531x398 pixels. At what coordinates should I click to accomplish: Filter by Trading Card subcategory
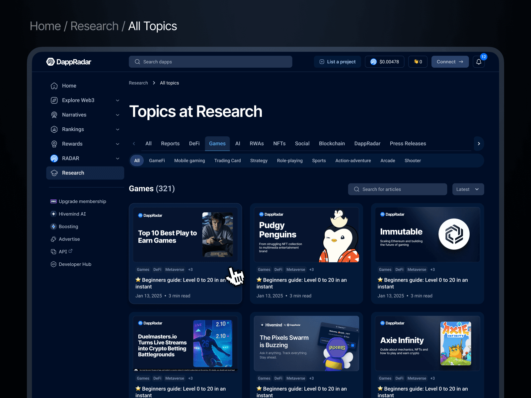point(228,161)
